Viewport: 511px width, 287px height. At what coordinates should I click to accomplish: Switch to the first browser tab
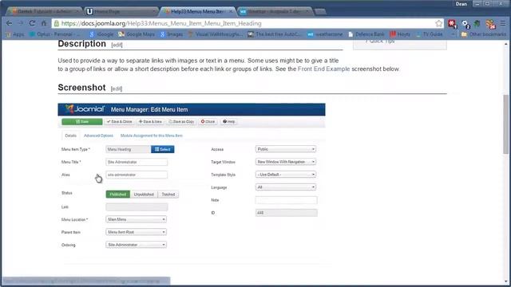coord(45,11)
